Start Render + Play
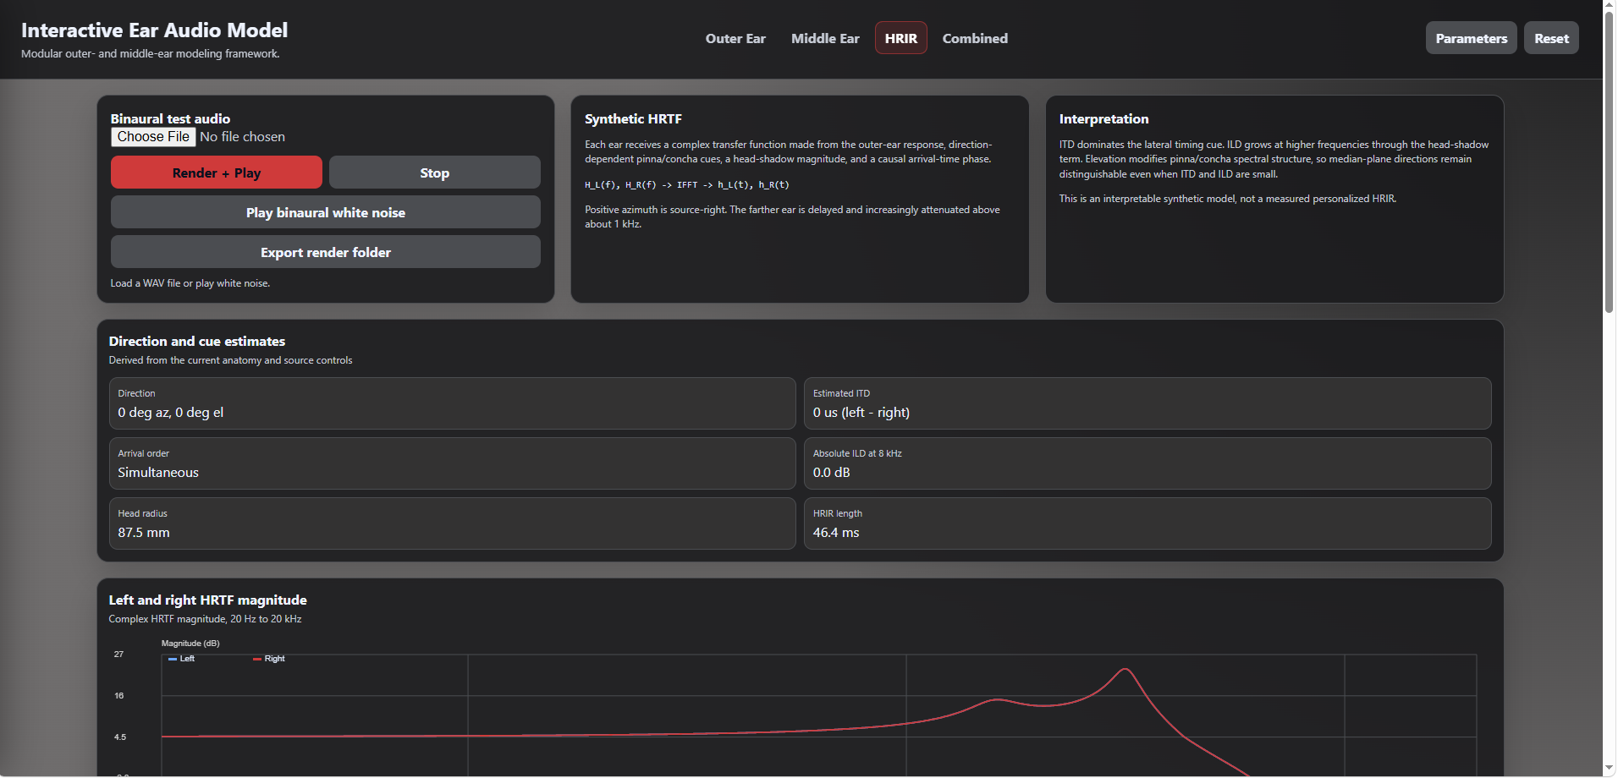Viewport: 1618px width, 778px height. (217, 173)
